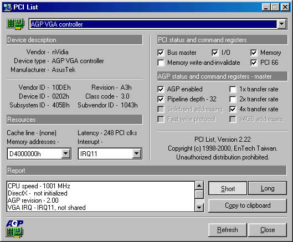Click the 'Copyright (c) 1998-2000, EnTech Taiwan.' text
Screen dimensions: 293x242
click(x=222, y=148)
